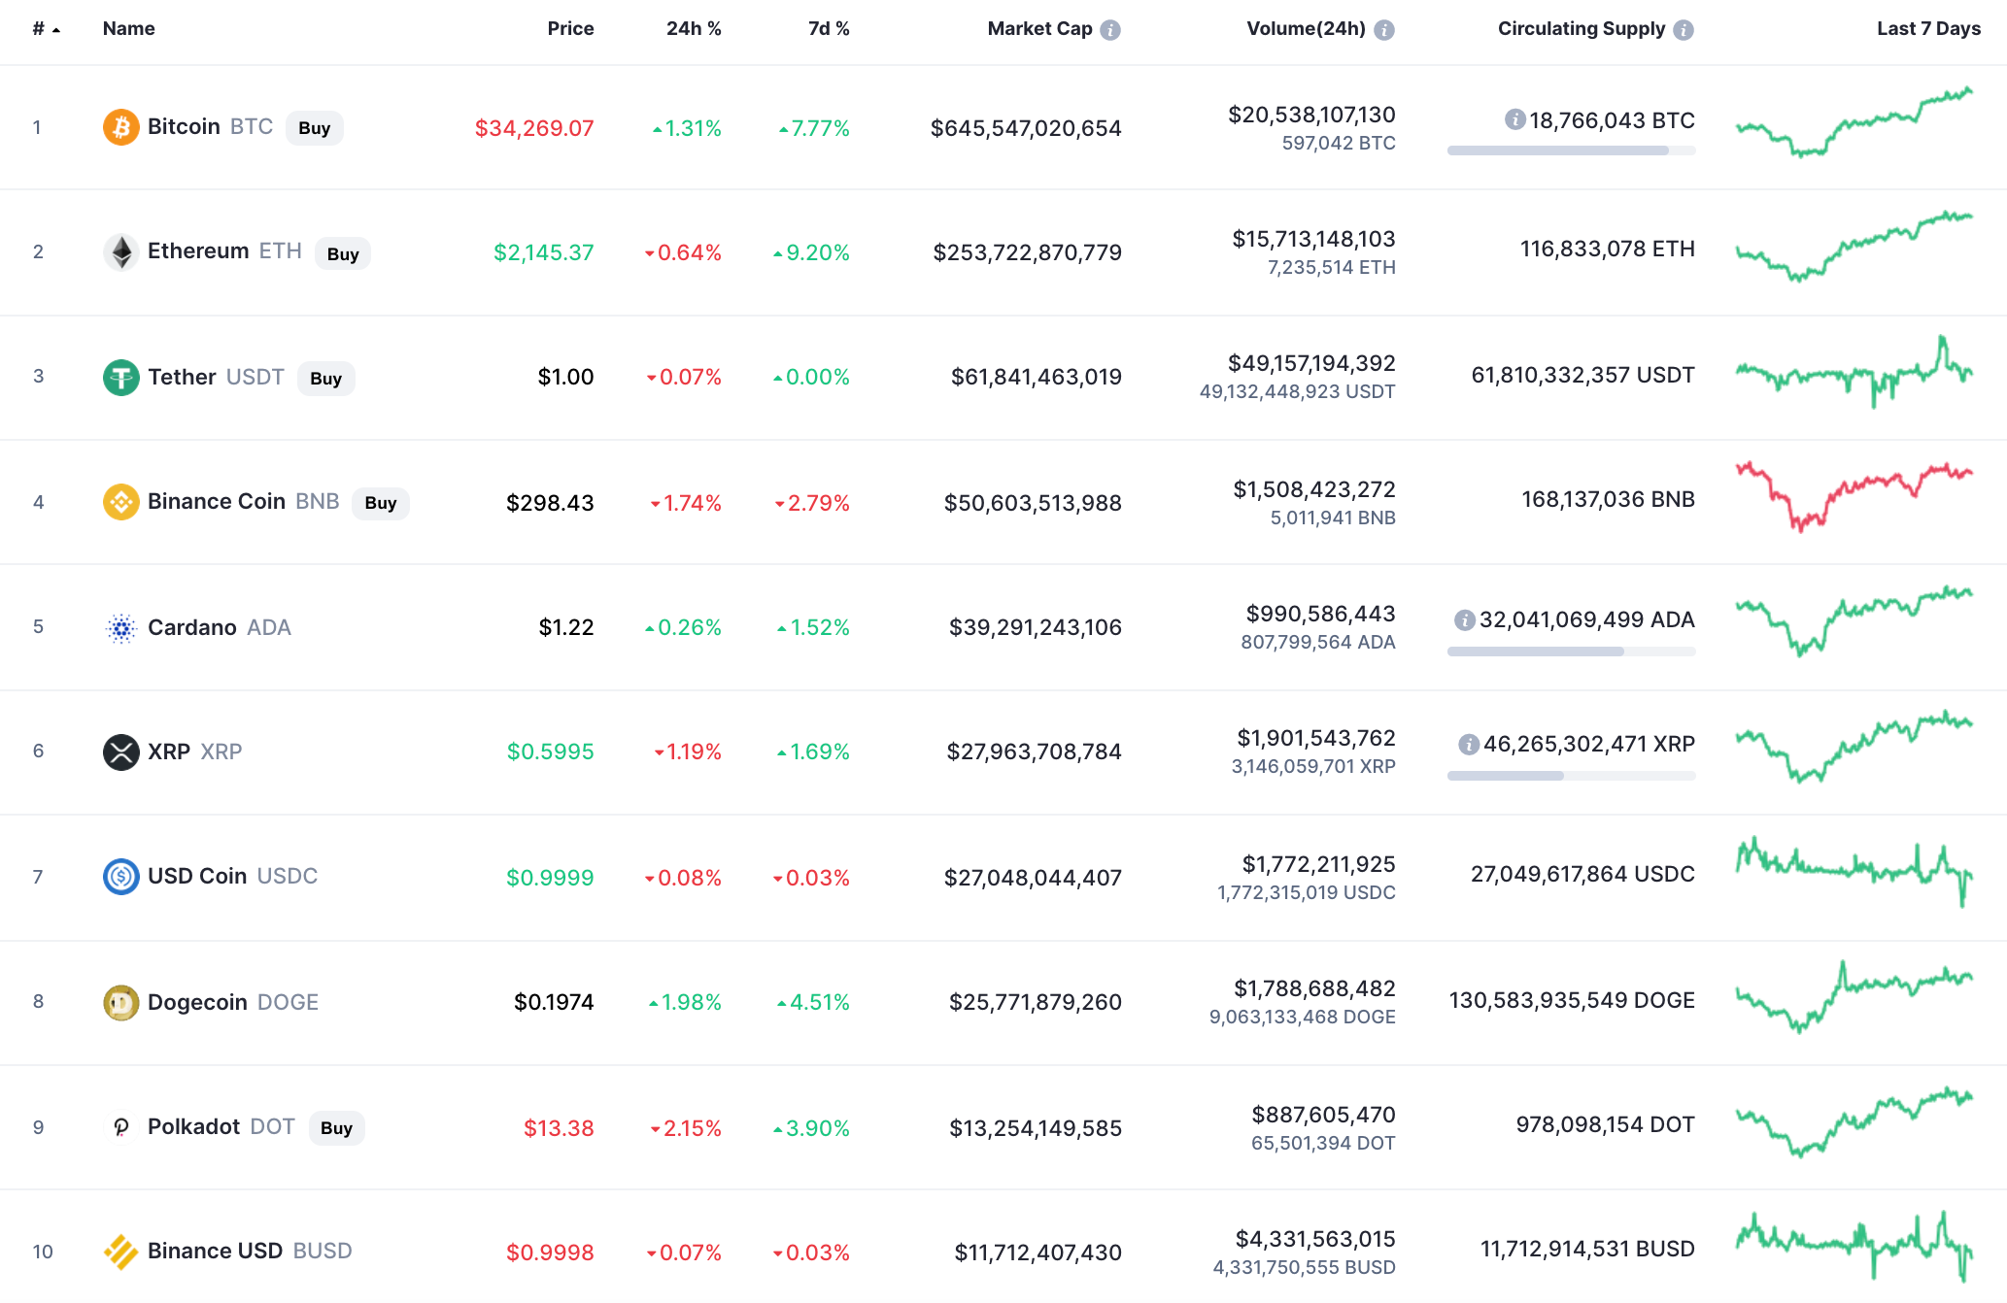Click the Tether green logo icon
Image resolution: width=2007 pixels, height=1303 pixels.
pyautogui.click(x=120, y=377)
